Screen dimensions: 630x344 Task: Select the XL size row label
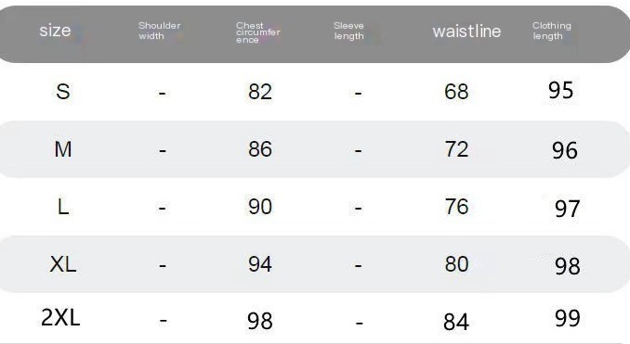[x=63, y=264]
